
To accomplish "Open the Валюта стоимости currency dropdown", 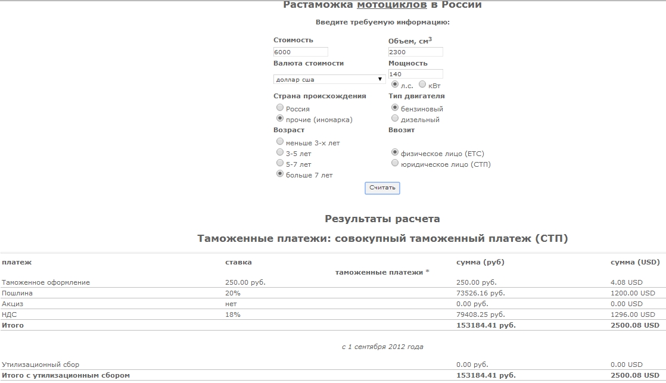I will pyautogui.click(x=329, y=79).
